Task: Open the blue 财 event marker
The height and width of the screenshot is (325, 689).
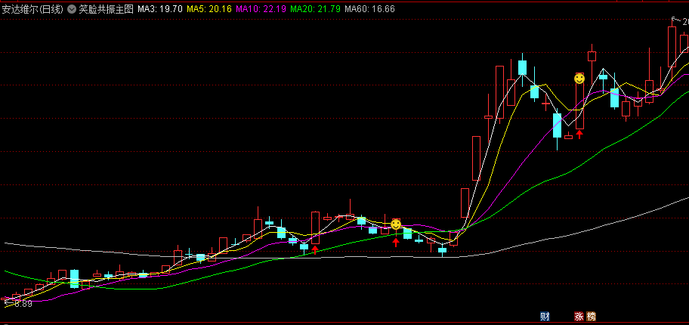Action: click(545, 316)
